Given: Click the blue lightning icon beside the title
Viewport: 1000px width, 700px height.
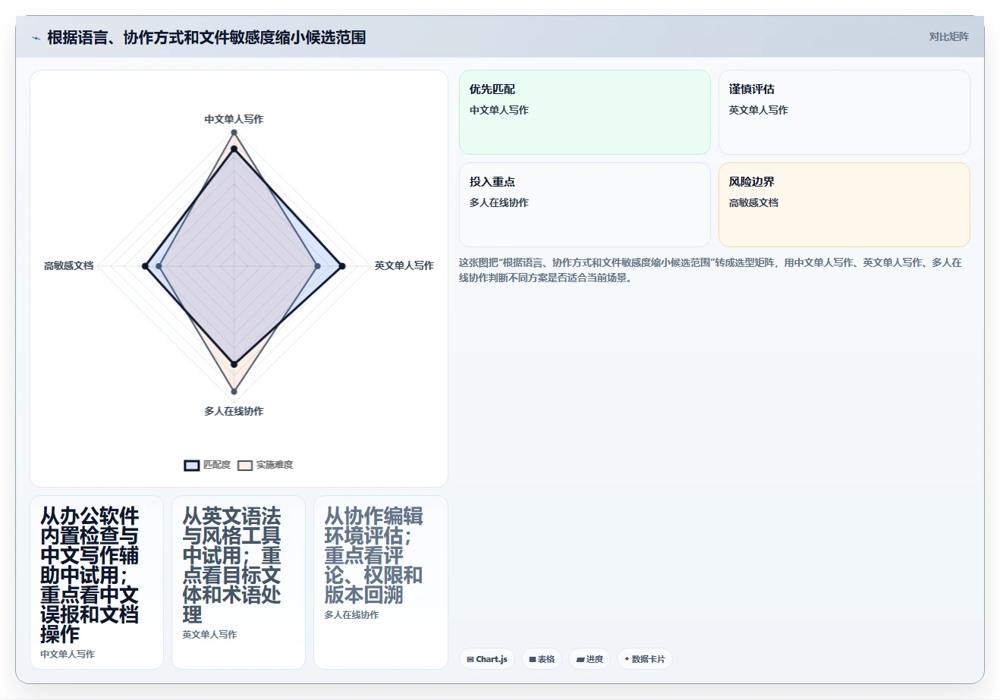Looking at the screenshot, I should click(36, 38).
